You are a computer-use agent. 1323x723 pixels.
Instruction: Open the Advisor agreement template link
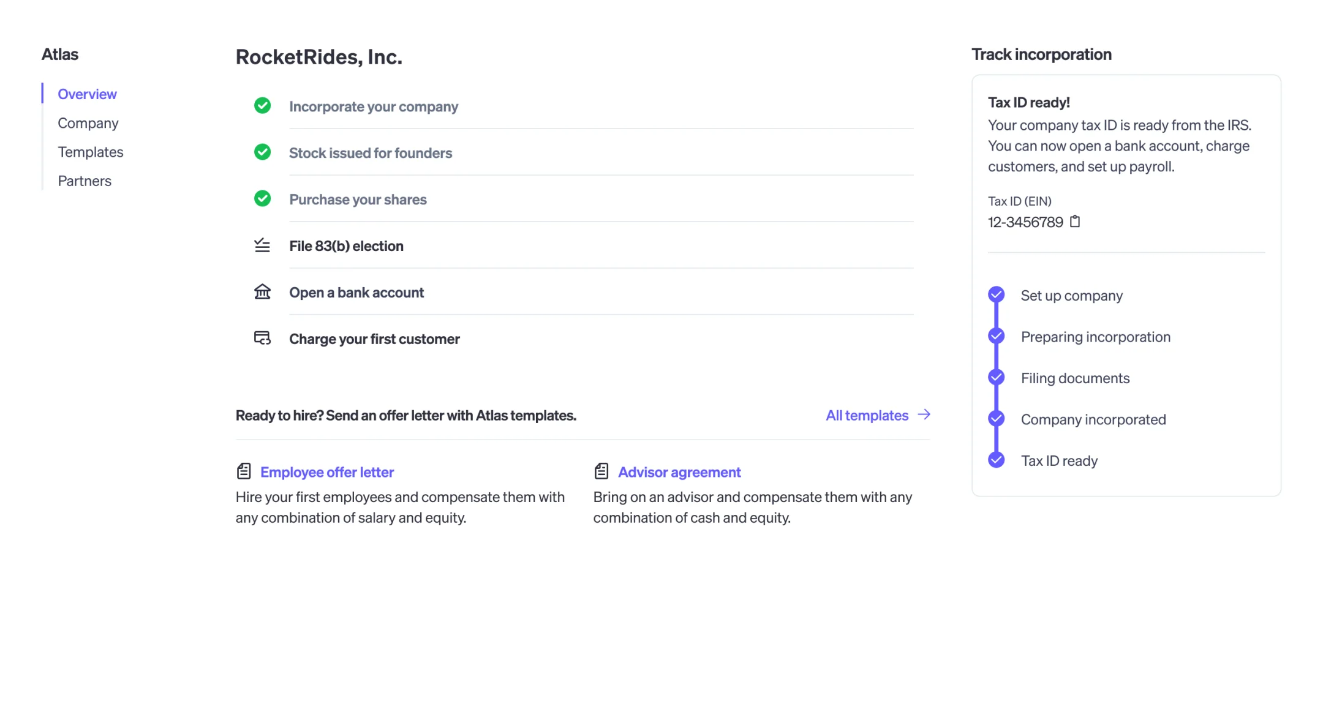click(679, 472)
